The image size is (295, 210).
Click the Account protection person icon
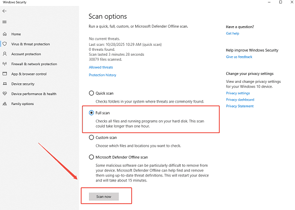point(5,54)
